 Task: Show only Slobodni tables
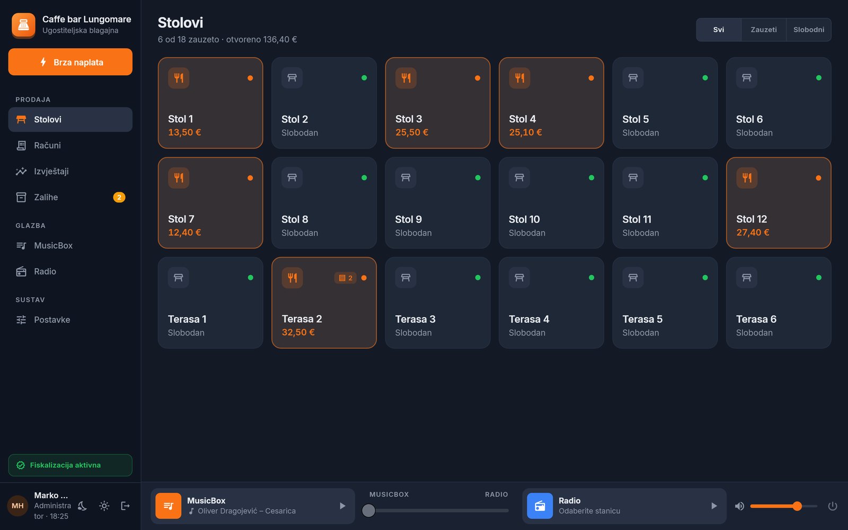click(809, 30)
